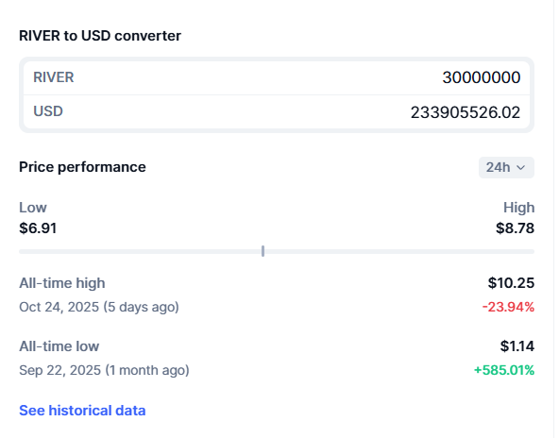Click the RIVER currency label in converter
This screenshot has width=559, height=438.
point(54,77)
